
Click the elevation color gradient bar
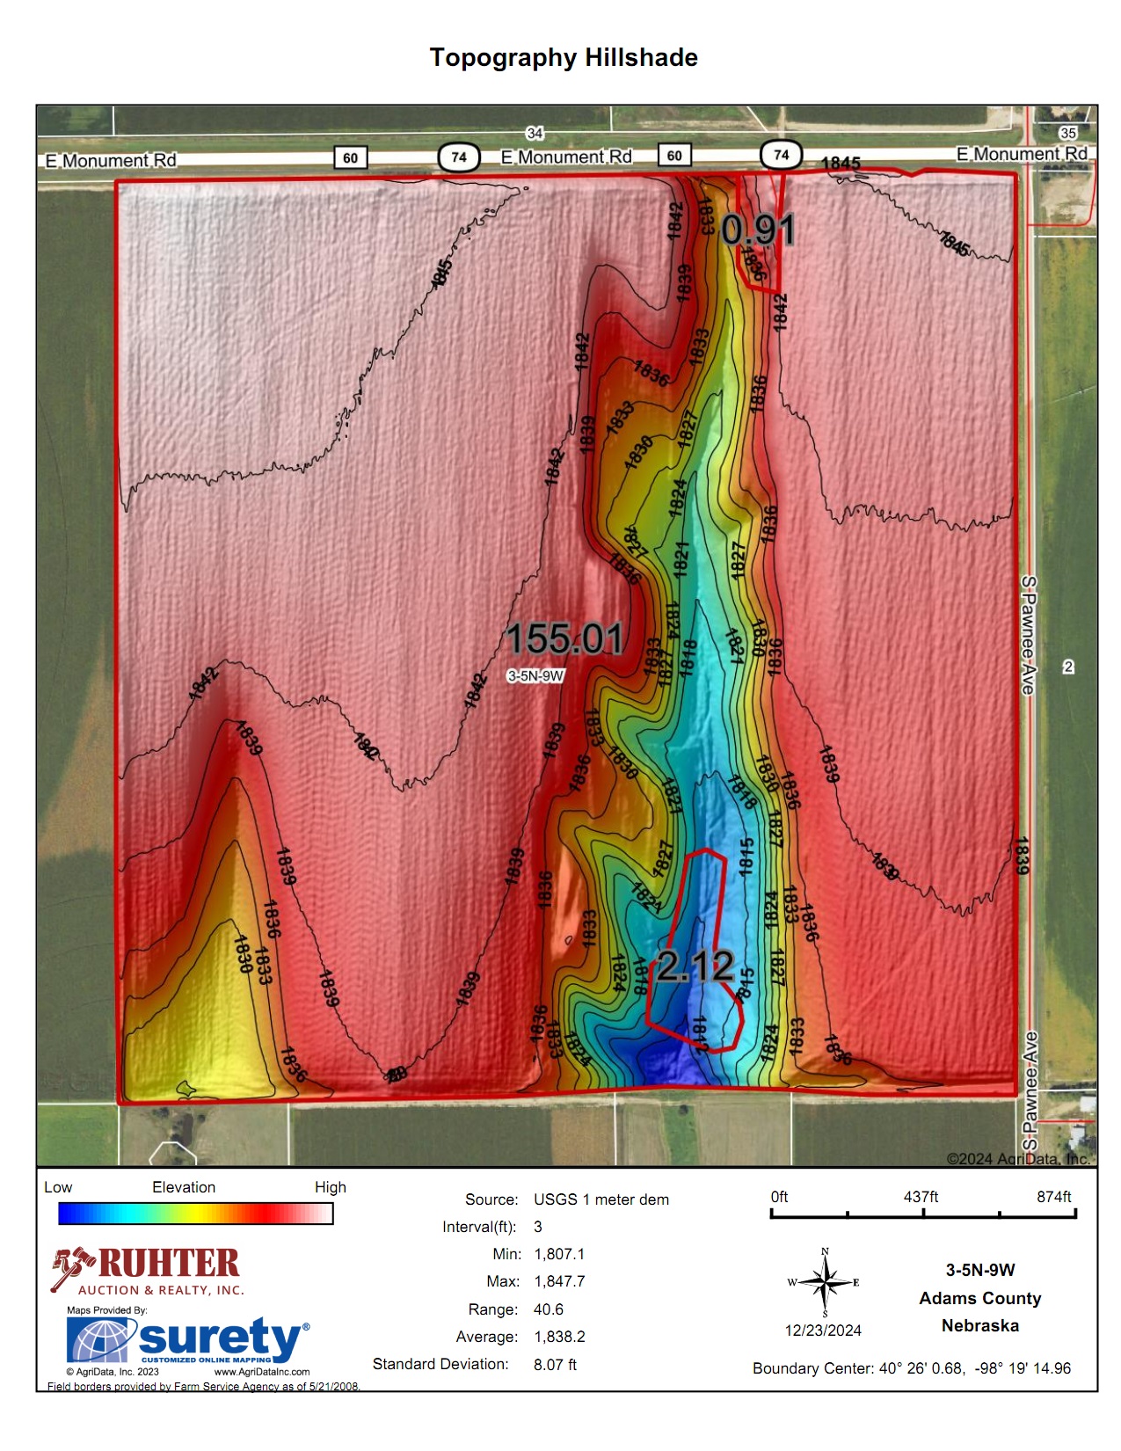(195, 1214)
